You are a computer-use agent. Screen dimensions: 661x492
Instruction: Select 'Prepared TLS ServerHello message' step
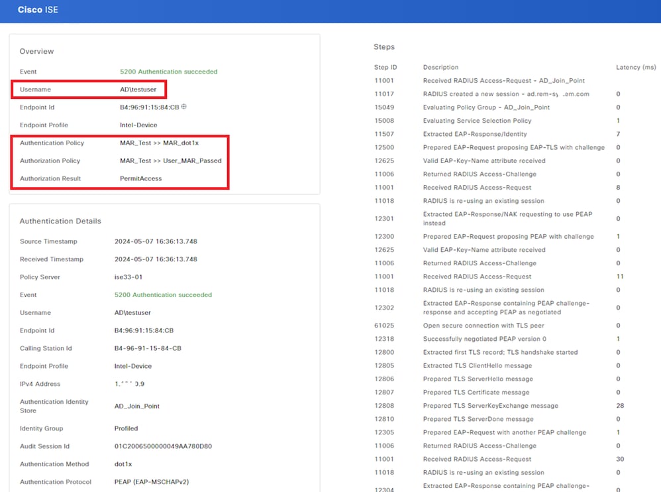pos(478,379)
